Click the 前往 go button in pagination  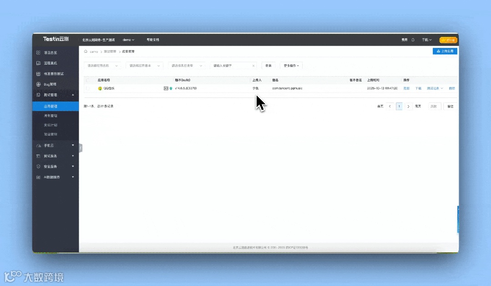tap(451, 107)
